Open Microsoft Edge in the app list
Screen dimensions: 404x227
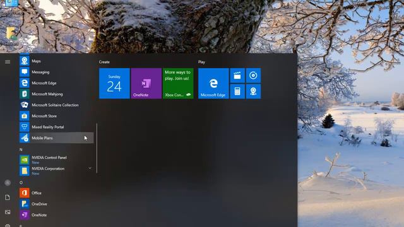[x=56, y=83]
